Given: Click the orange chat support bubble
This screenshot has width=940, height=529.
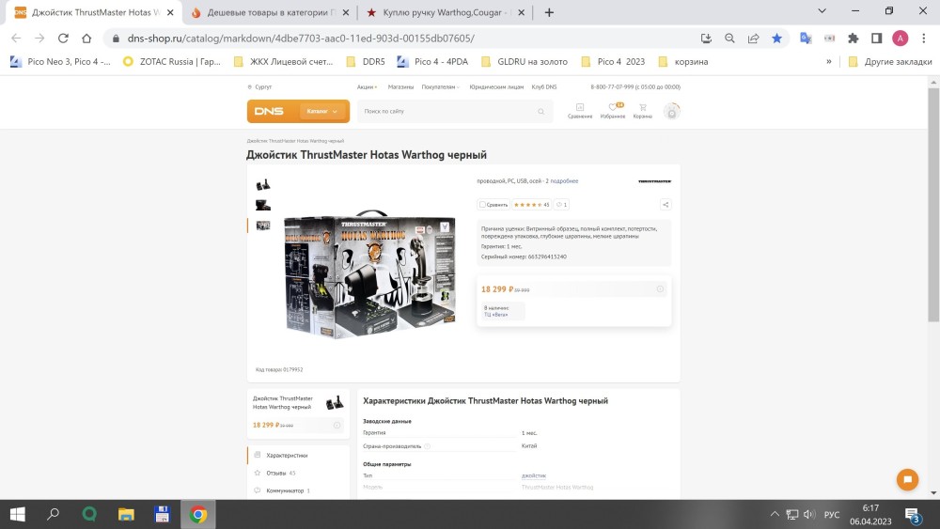Looking at the screenshot, I should (x=907, y=479).
